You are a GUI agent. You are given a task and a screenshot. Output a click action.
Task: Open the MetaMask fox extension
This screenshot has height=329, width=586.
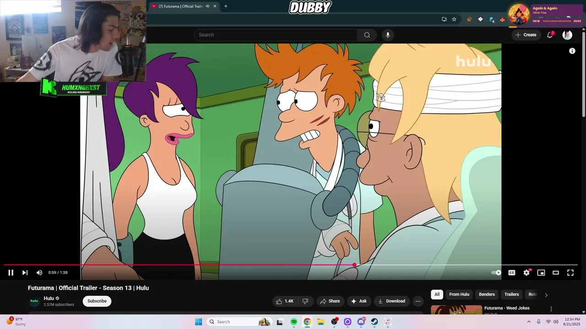pyautogui.click(x=503, y=19)
